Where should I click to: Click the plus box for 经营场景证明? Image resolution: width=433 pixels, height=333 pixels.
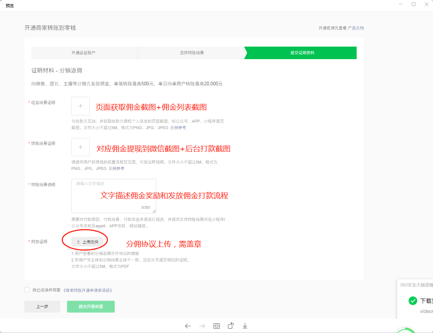point(80,106)
